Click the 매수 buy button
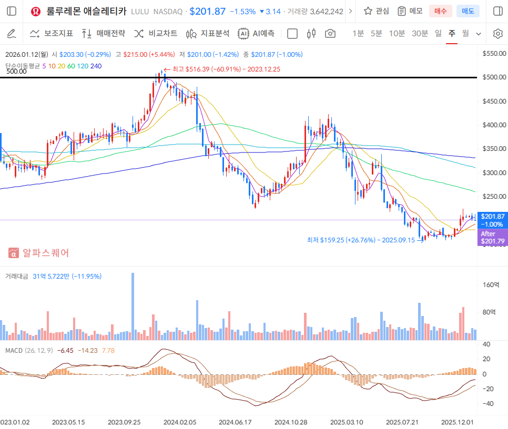Image resolution: width=508 pixels, height=429 pixels. pos(440,11)
